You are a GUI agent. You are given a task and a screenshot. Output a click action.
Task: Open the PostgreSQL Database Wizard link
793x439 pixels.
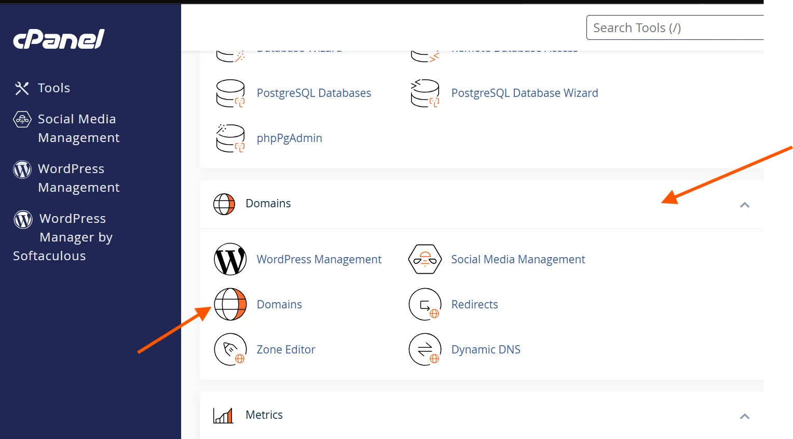tap(524, 93)
